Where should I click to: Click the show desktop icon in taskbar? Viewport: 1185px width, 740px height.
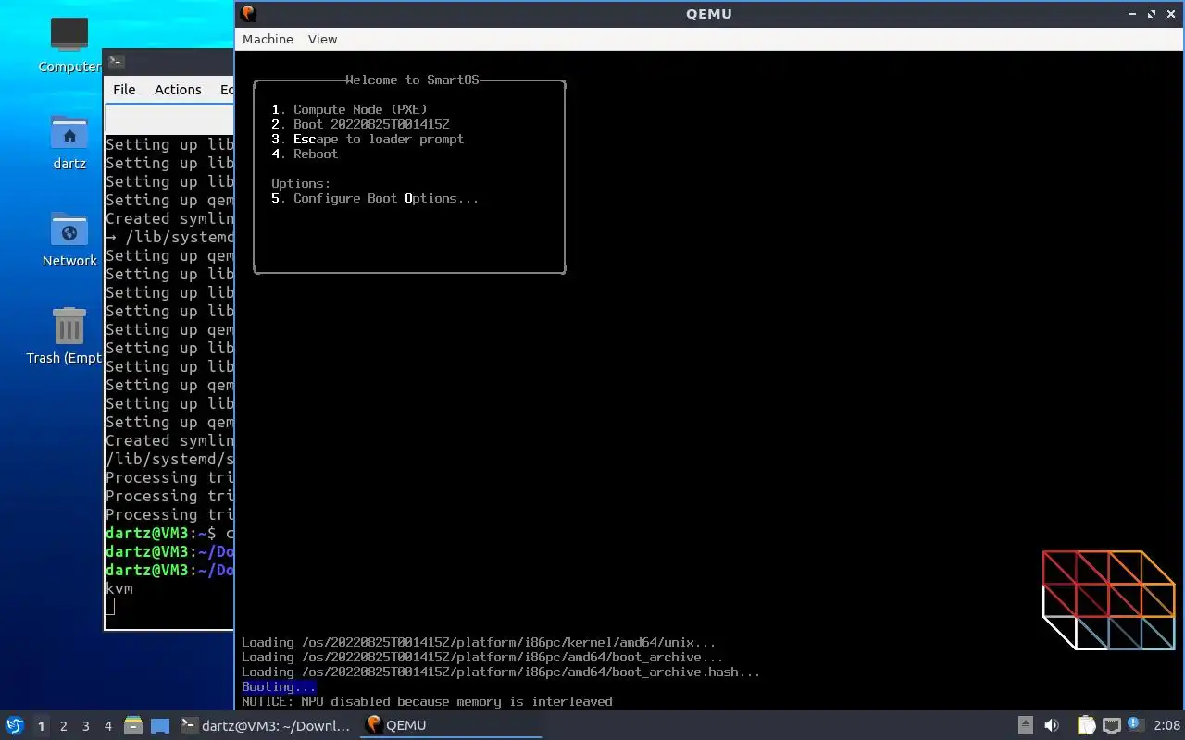pyautogui.click(x=159, y=725)
